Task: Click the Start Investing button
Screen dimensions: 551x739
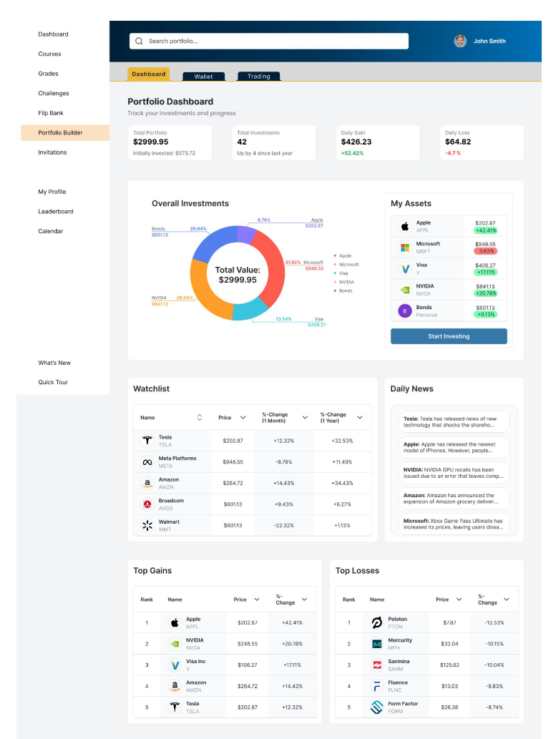Action: [449, 336]
